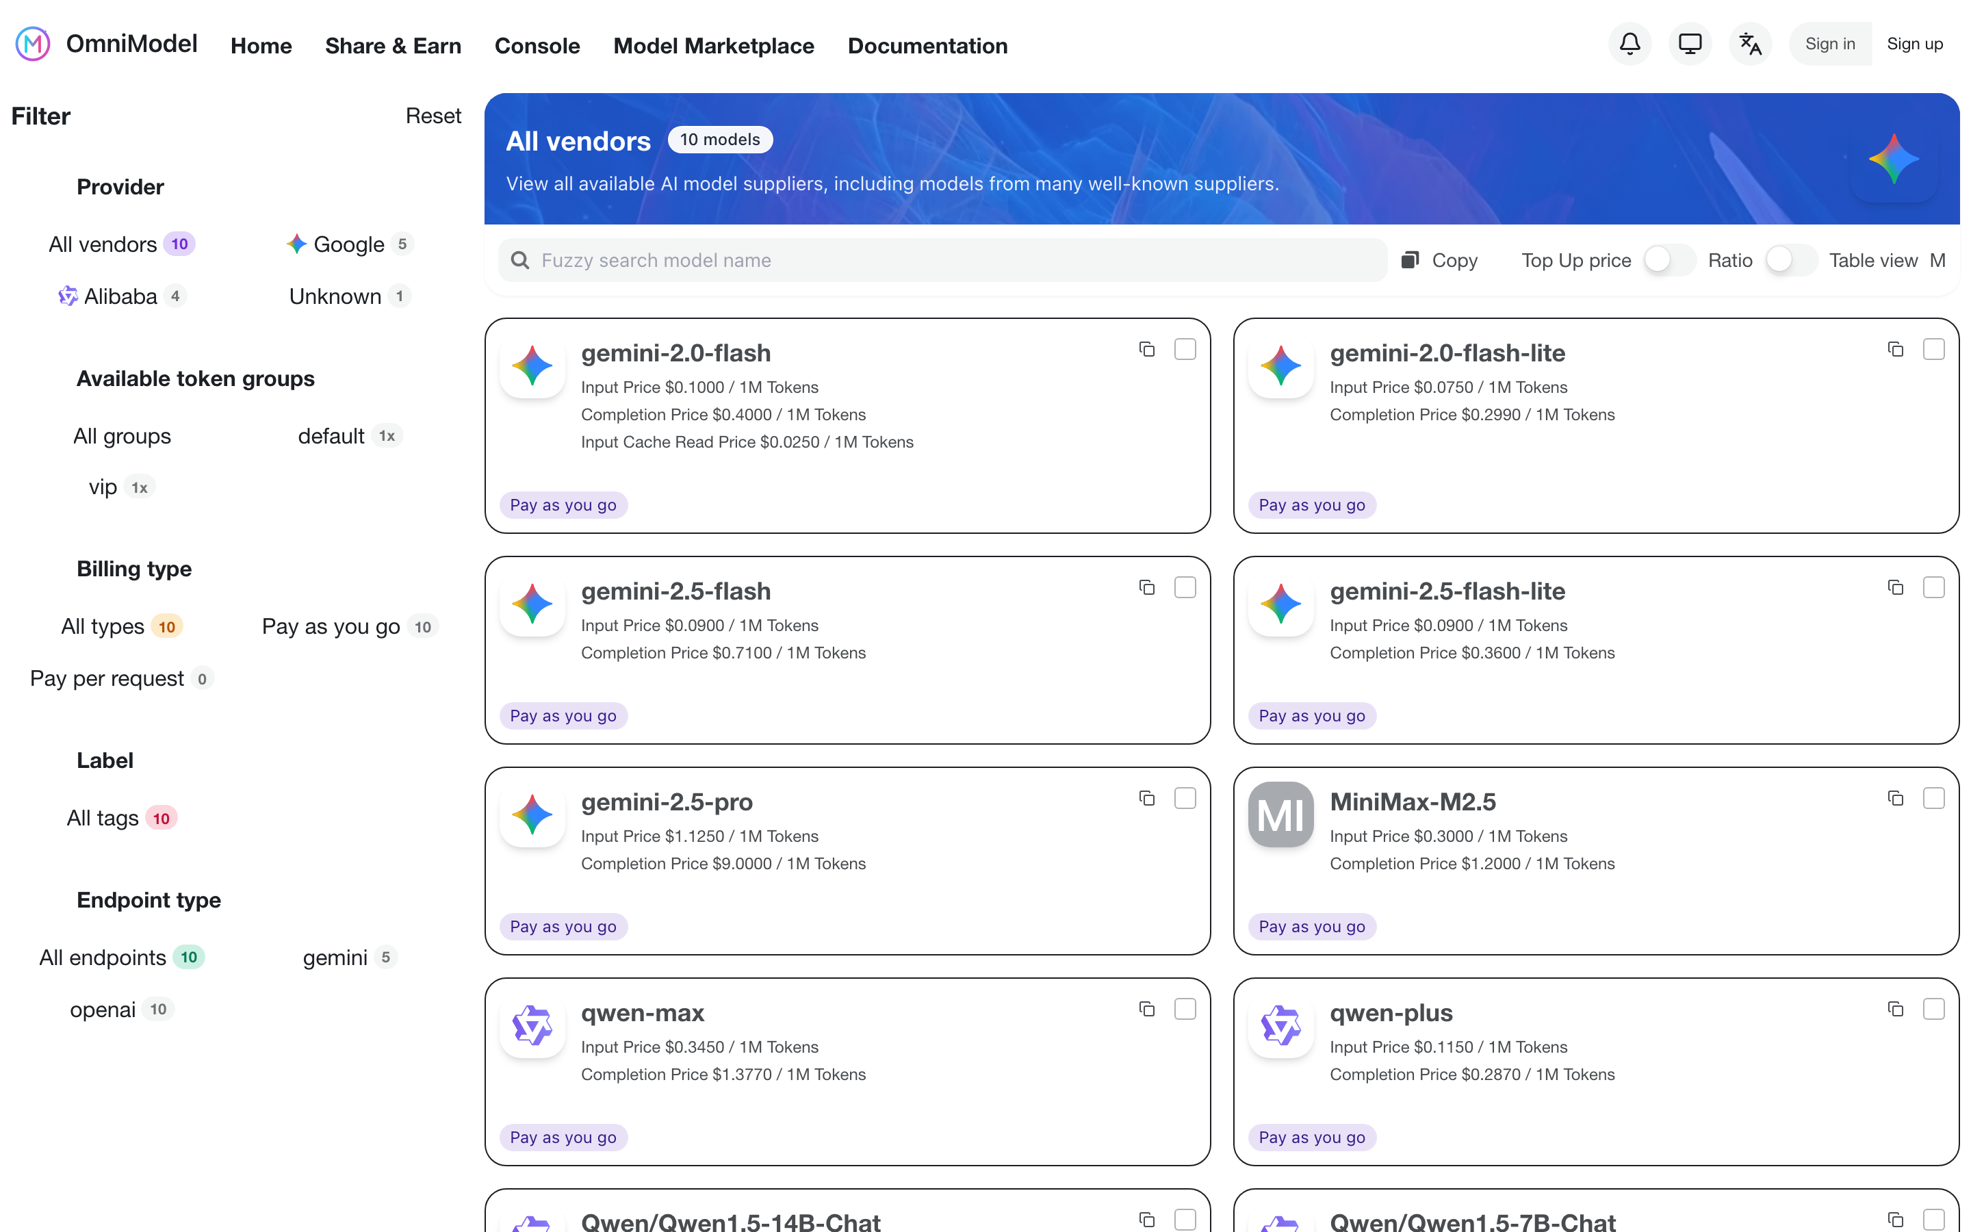Filter billing by Pay as you go

coord(350,626)
